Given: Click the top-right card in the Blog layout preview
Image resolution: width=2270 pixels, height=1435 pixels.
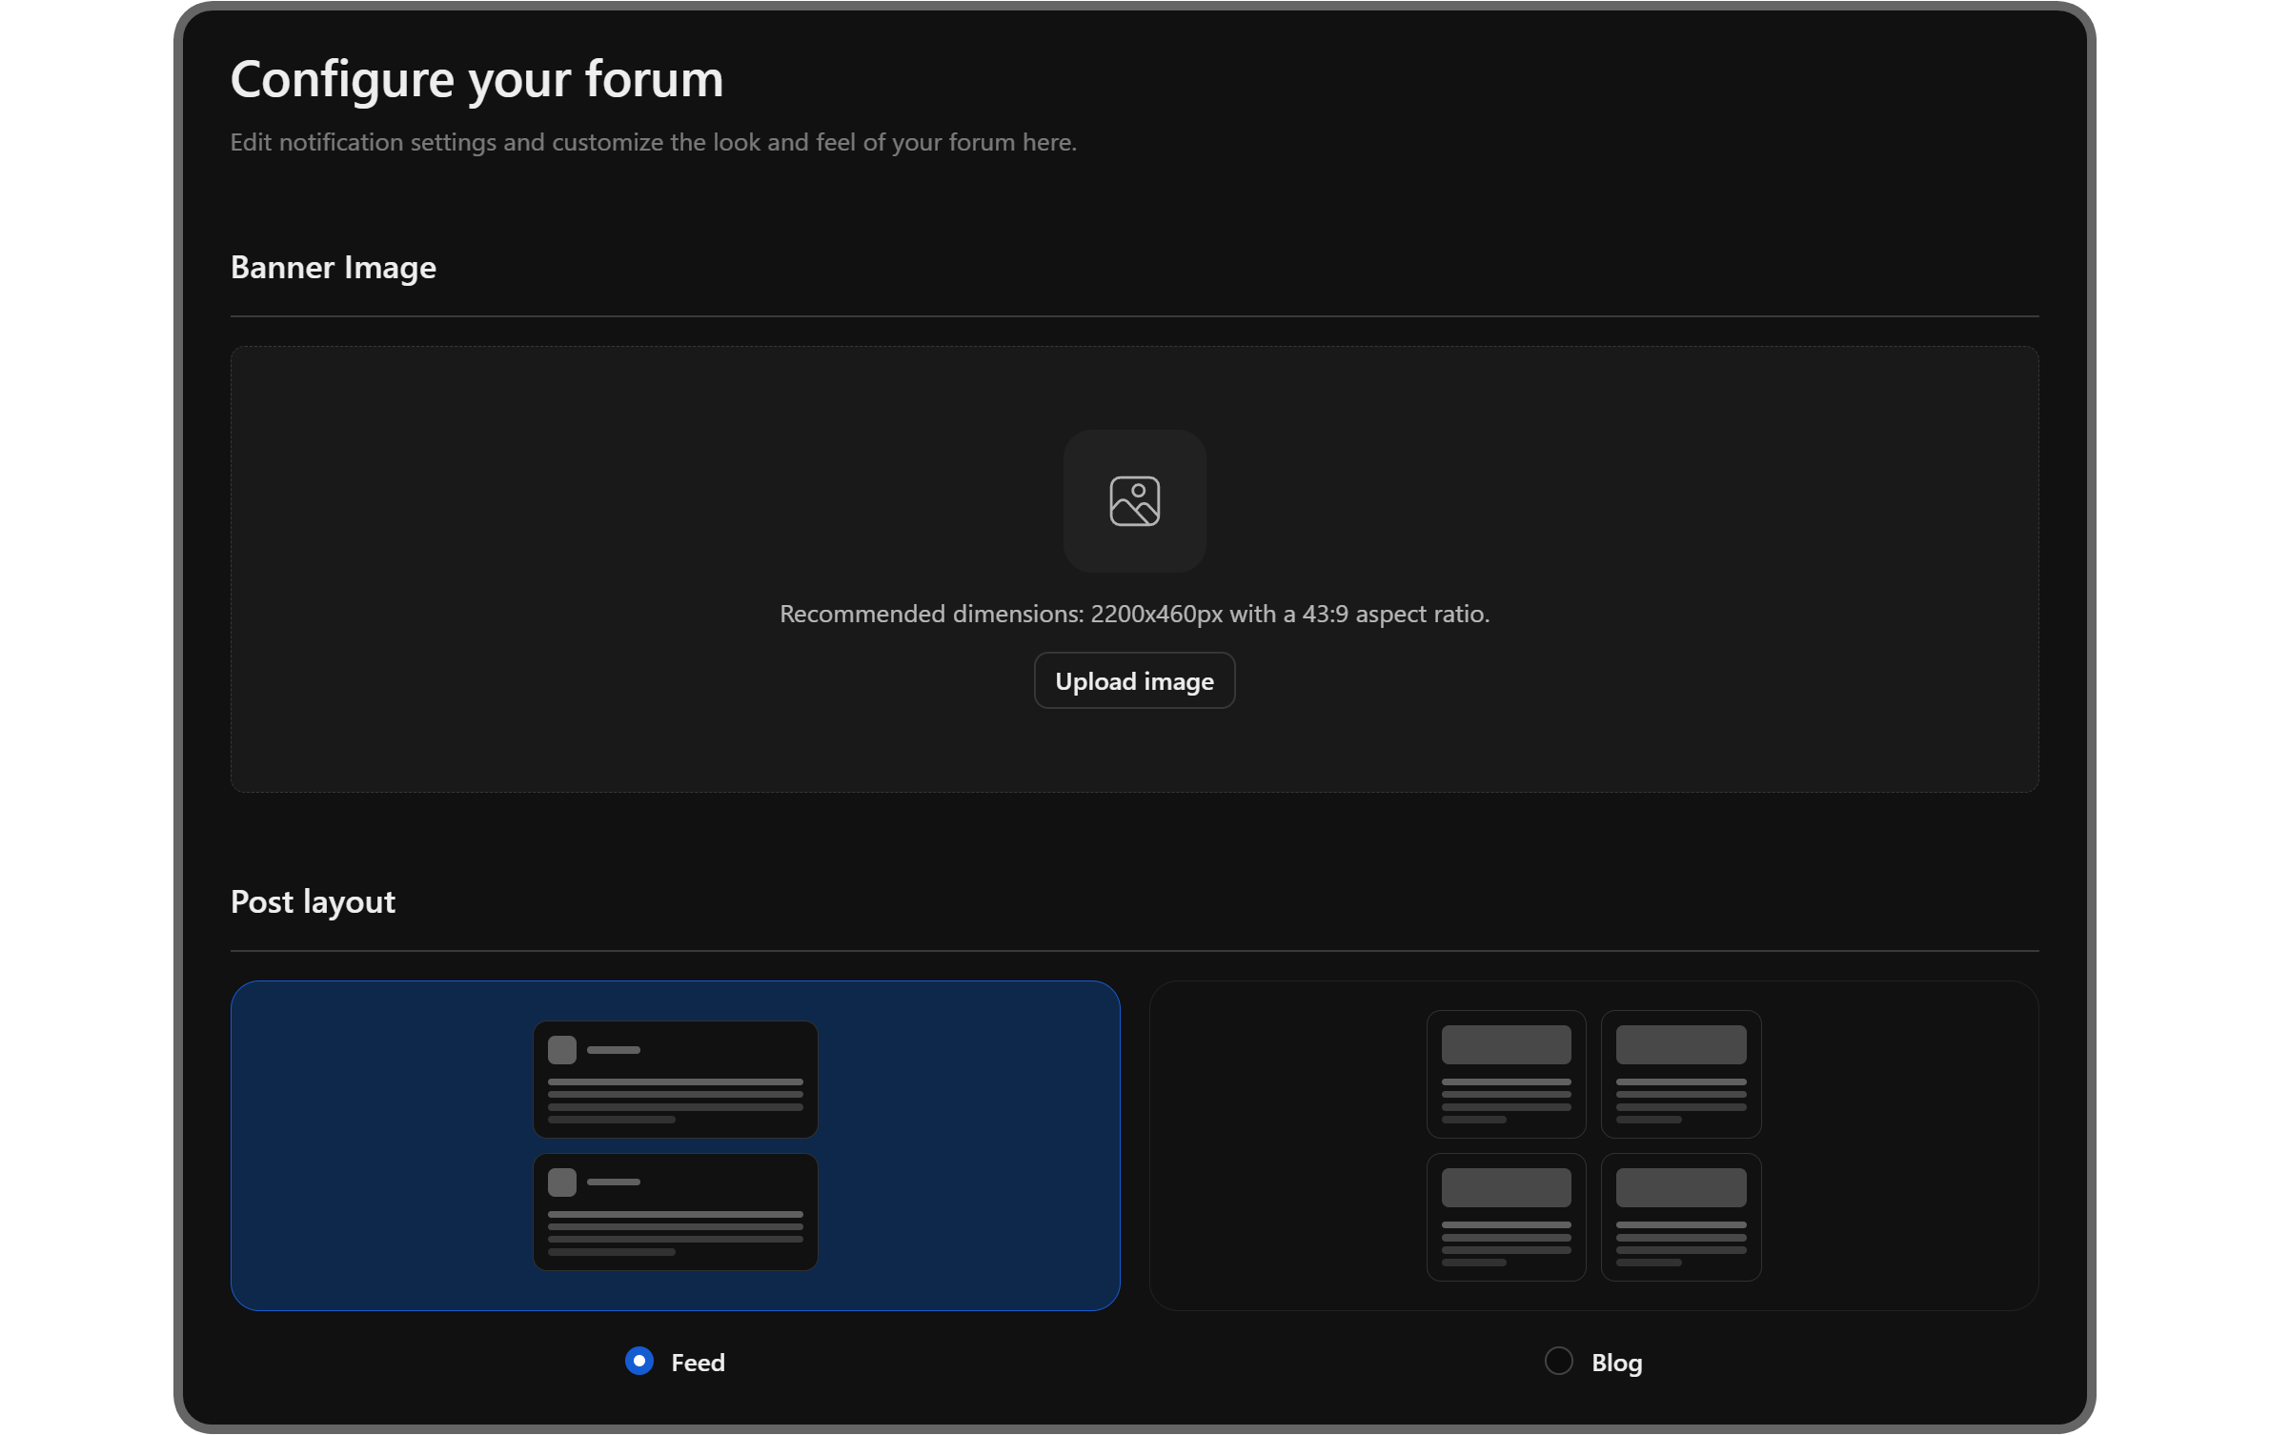Looking at the screenshot, I should pos(1680,1074).
